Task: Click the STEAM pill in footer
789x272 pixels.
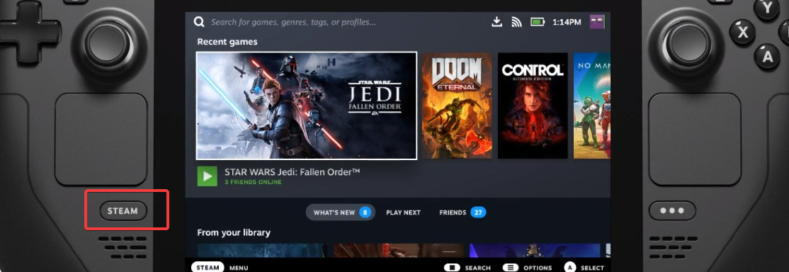Action: pos(208,268)
